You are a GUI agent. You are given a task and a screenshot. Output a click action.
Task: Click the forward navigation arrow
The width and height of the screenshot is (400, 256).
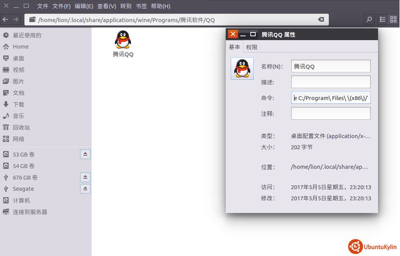16,20
